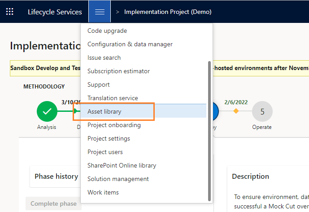Select Issue search menu entry
This screenshot has height=212, width=309.
104,57
